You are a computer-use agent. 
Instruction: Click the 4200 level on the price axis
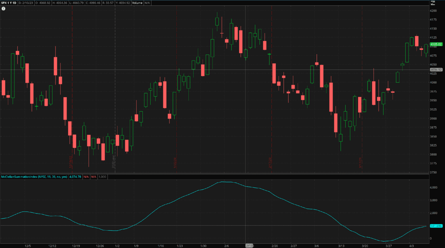(x=433, y=10)
